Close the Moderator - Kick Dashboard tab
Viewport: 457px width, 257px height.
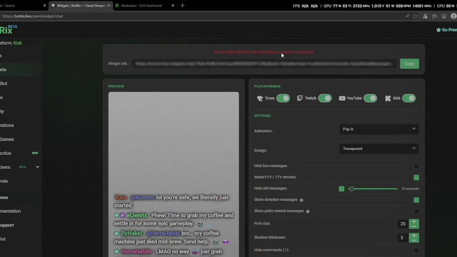click(x=173, y=6)
